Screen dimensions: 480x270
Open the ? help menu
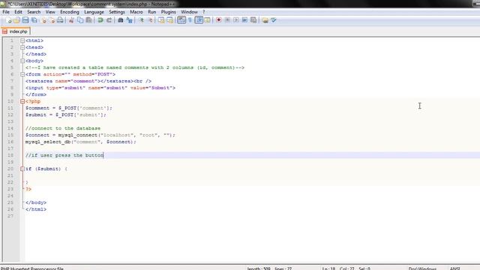pos(203,12)
